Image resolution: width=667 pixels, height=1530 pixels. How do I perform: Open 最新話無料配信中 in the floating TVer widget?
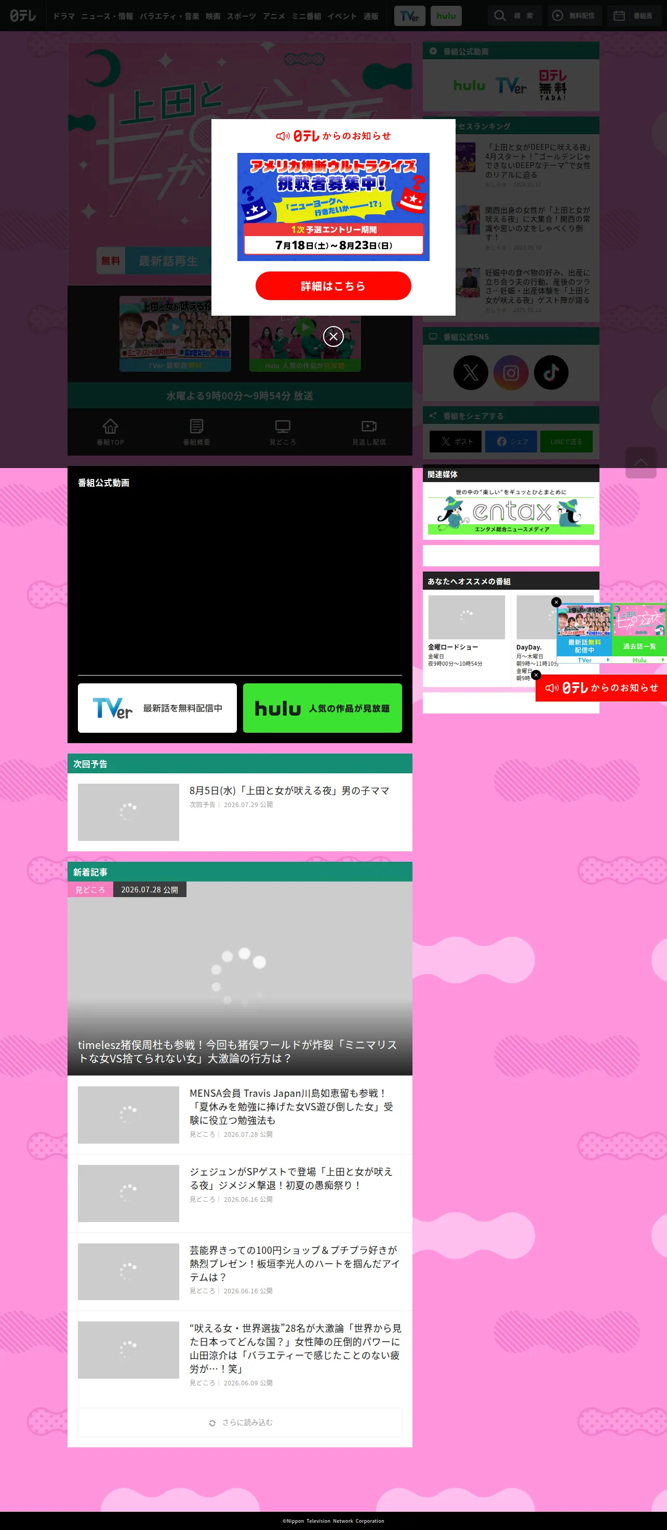(x=584, y=634)
